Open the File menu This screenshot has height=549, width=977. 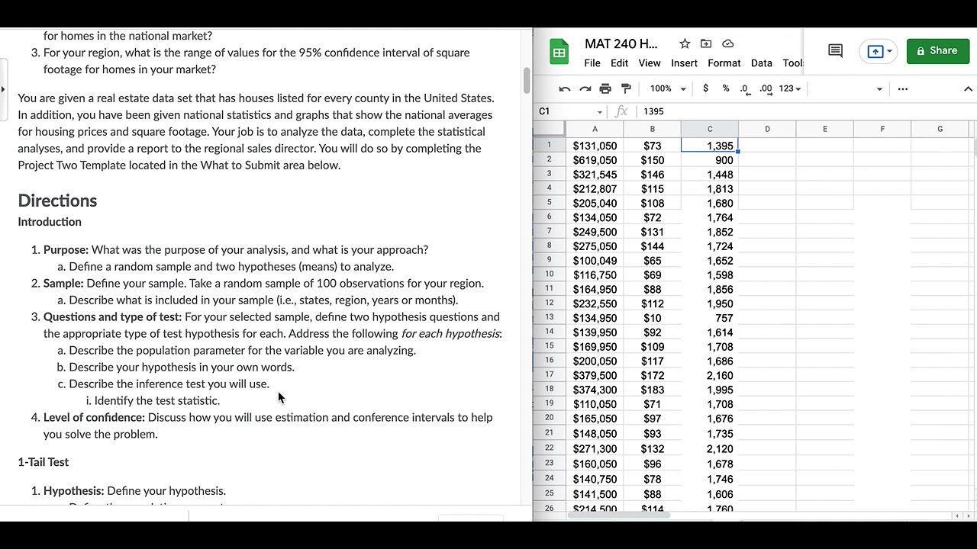coord(592,63)
